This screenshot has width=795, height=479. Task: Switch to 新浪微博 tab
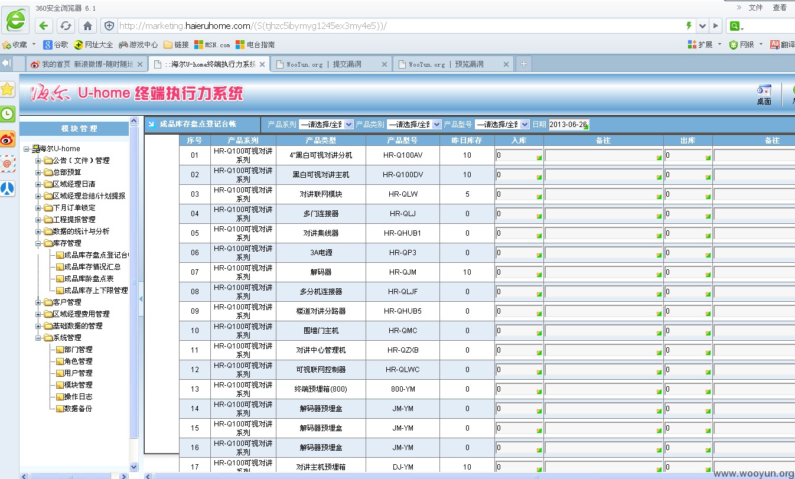[x=87, y=64]
